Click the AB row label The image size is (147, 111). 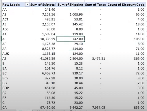point(4,14)
